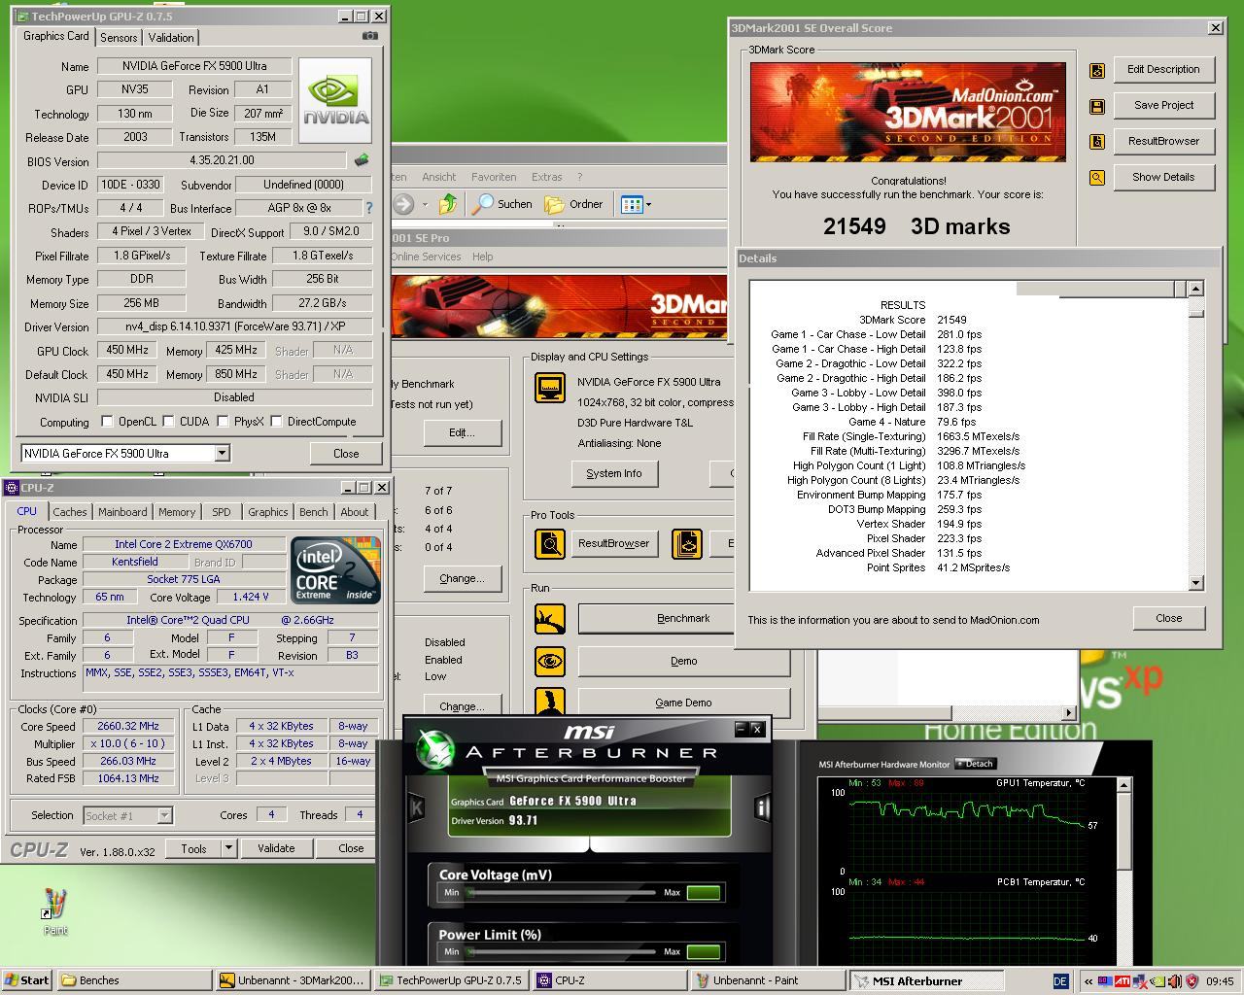Switch to the Sensors tab in GPU-Z
This screenshot has width=1244, height=995.
point(119,37)
